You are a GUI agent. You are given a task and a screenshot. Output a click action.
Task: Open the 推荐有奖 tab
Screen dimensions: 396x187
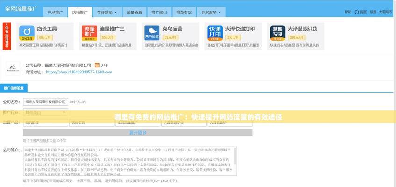184,12
